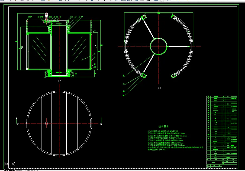
Task: Select requirement line (5) in the notes
Action: [x=165, y=140]
